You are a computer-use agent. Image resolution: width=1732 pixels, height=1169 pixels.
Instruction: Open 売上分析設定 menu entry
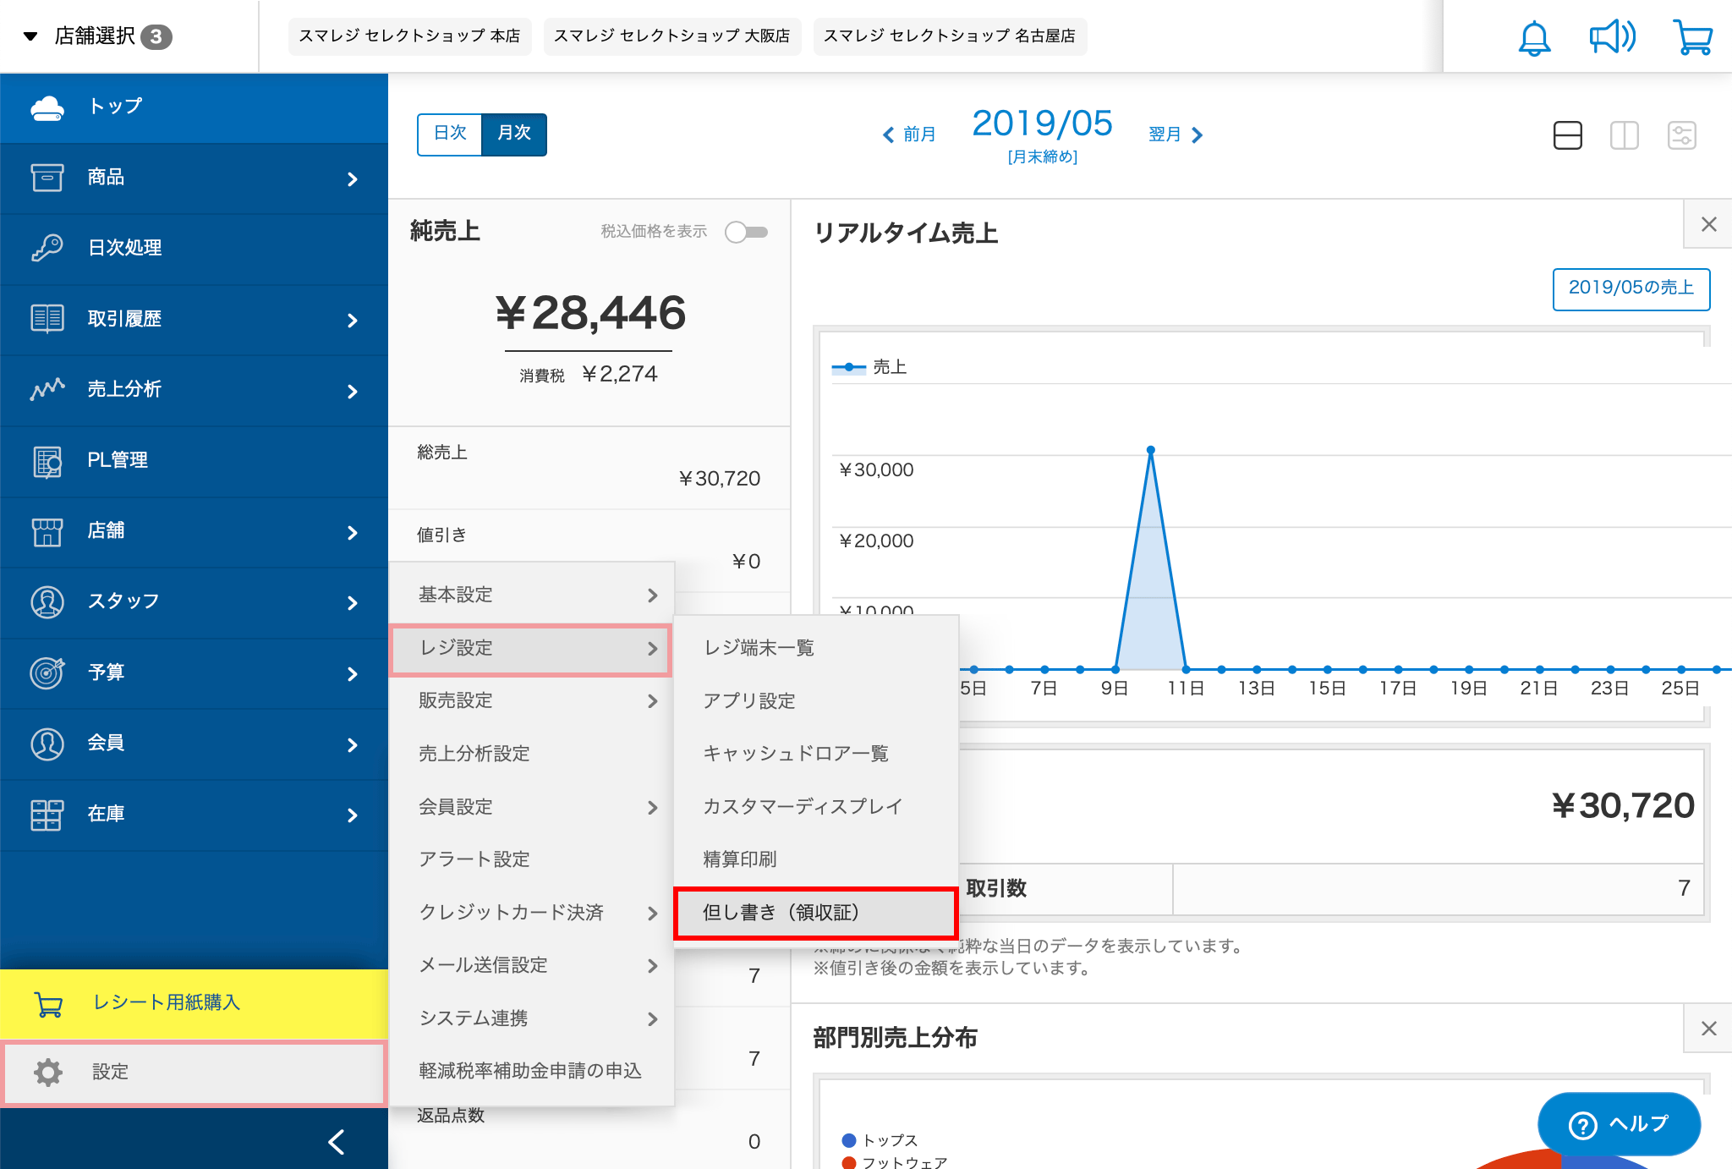click(531, 754)
